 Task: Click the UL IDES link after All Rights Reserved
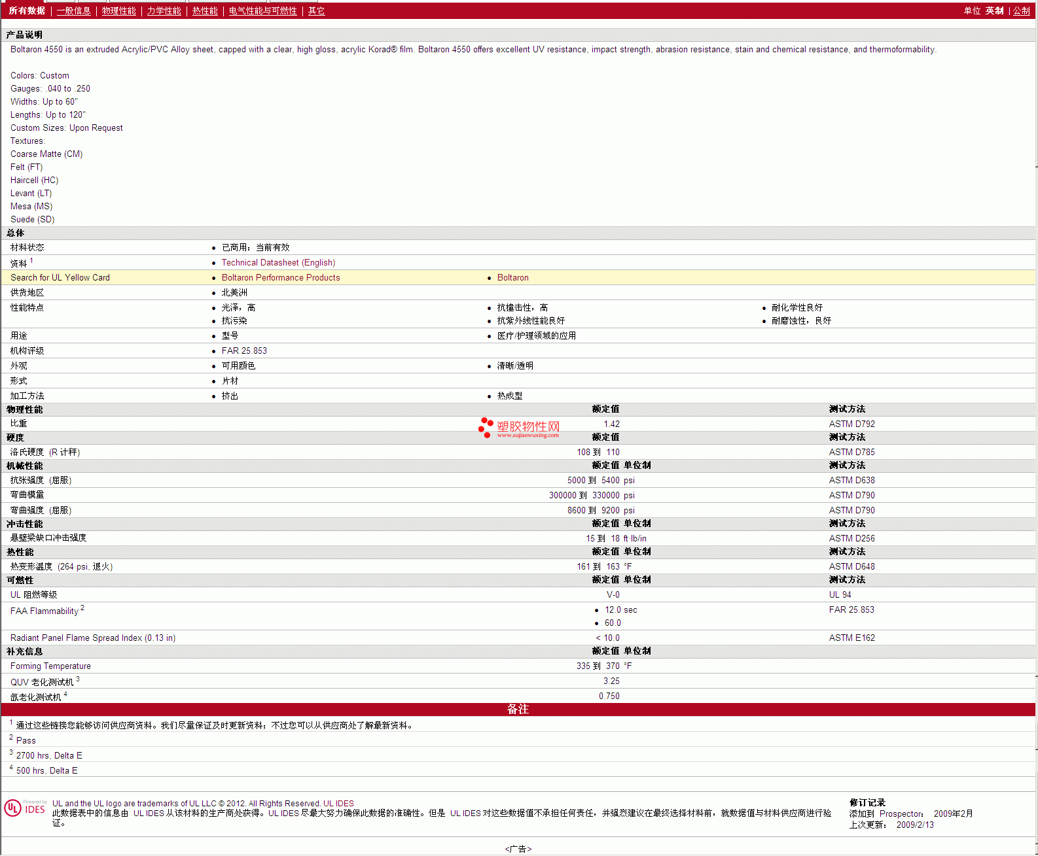(338, 804)
